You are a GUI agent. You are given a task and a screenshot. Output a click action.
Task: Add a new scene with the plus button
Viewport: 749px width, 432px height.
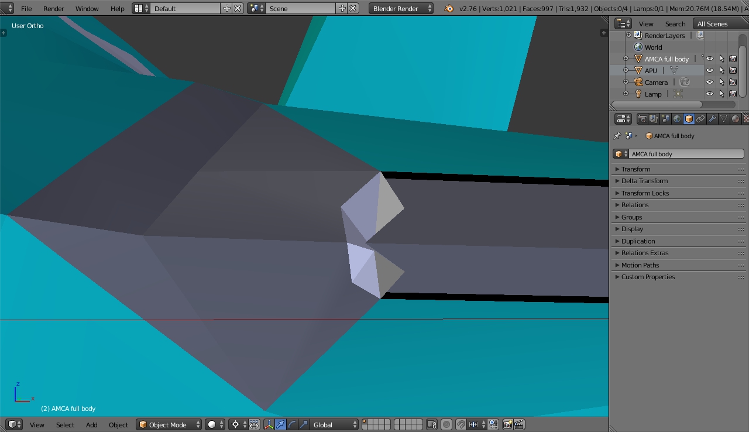[342, 8]
